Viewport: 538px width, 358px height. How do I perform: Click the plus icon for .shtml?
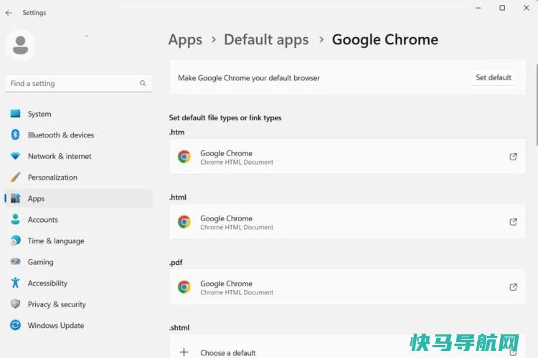(x=184, y=352)
